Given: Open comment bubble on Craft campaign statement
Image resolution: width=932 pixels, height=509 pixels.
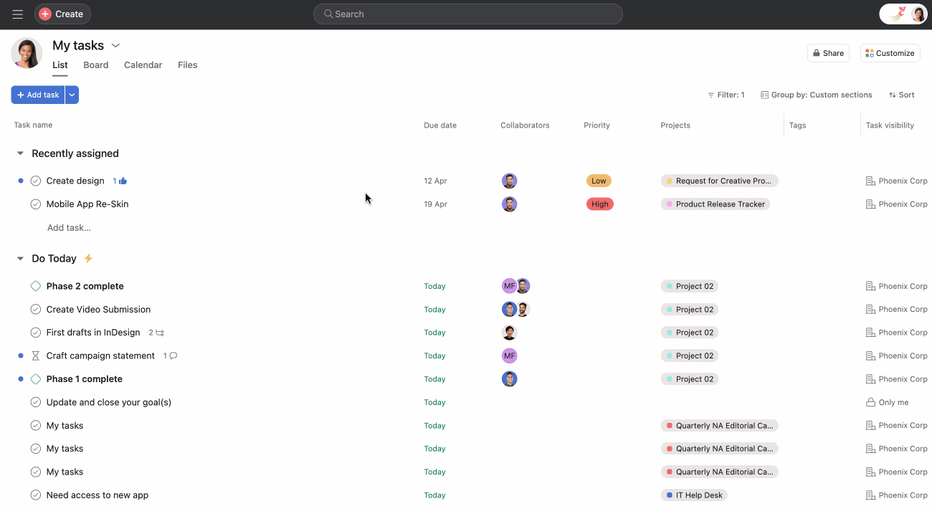Looking at the screenshot, I should pyautogui.click(x=173, y=356).
